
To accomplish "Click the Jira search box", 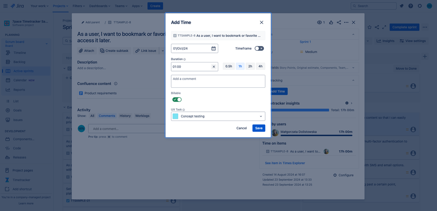I will (x=374, y=6).
